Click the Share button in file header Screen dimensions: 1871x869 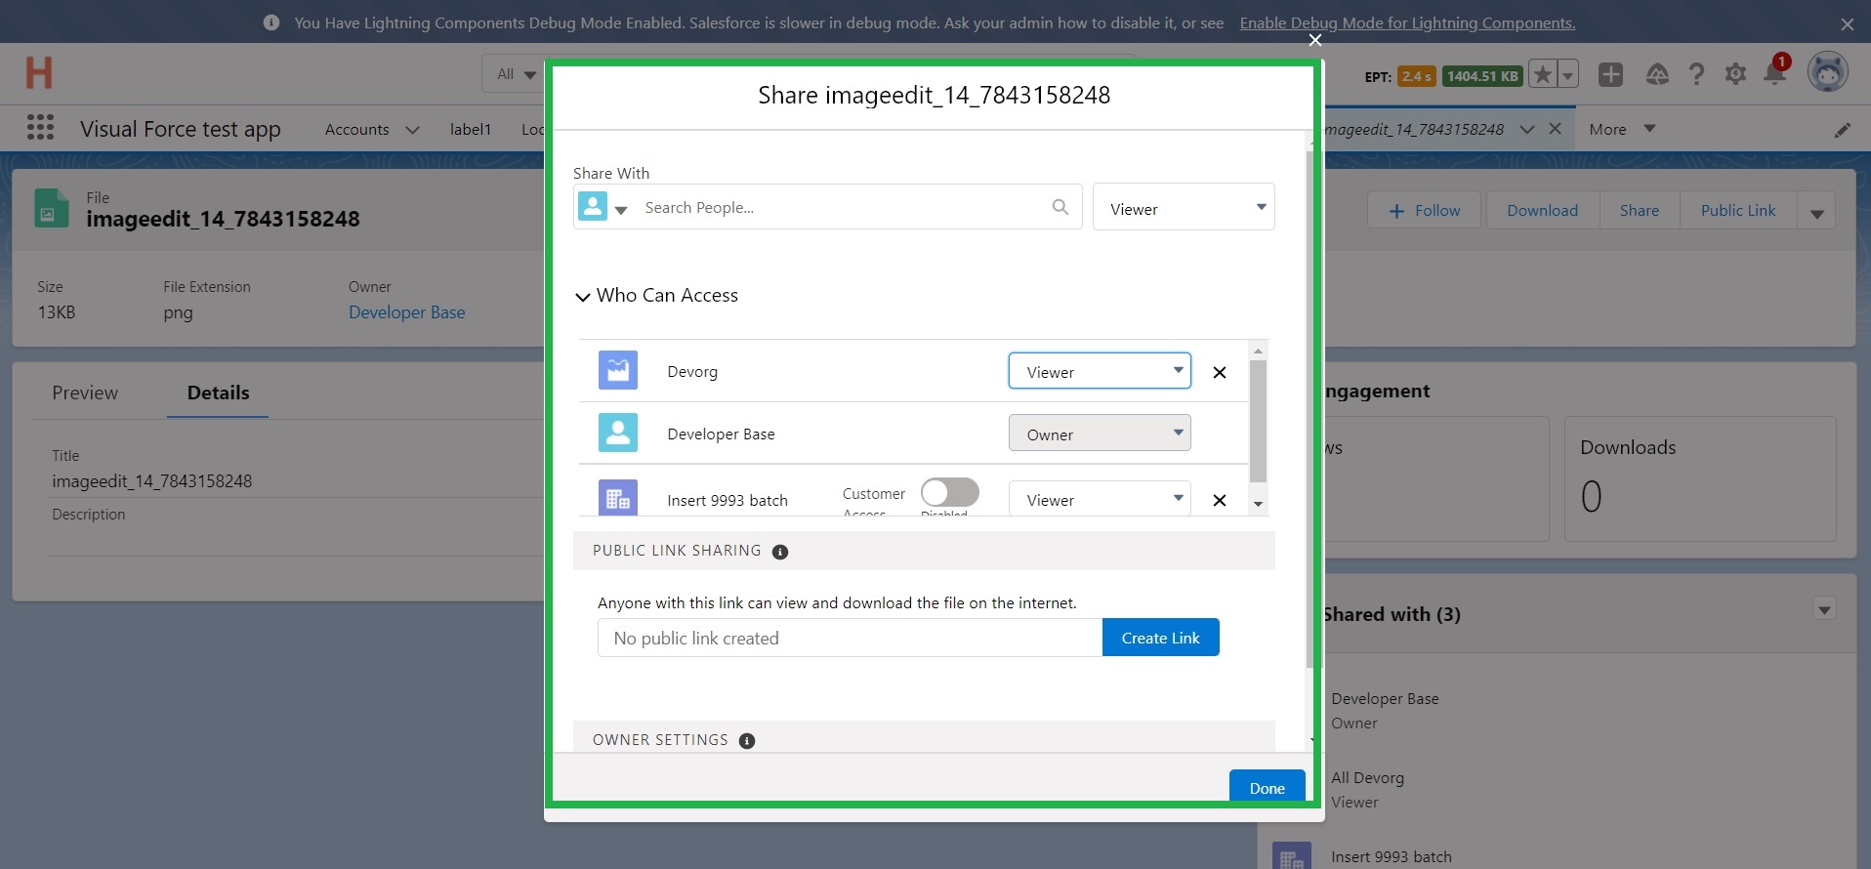coord(1640,210)
